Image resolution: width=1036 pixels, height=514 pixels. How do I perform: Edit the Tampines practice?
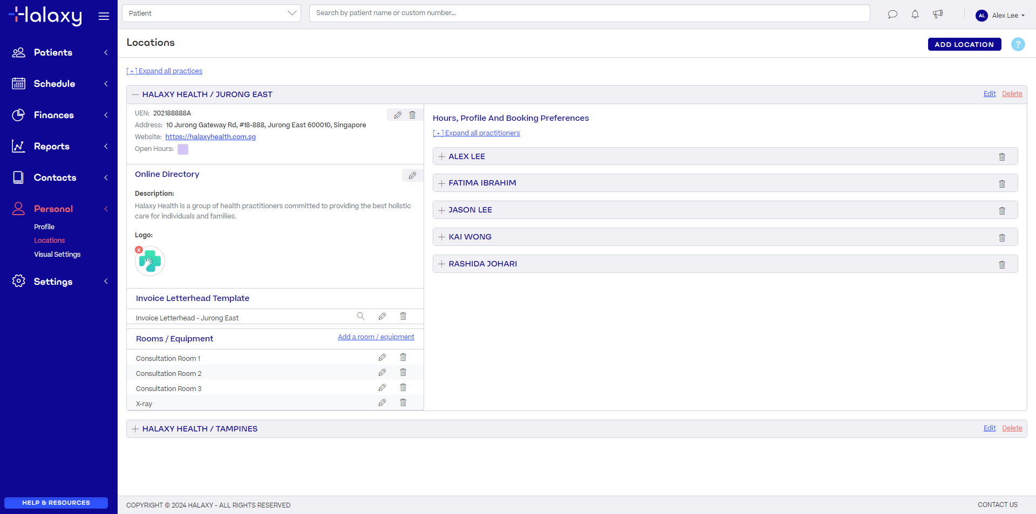990,428
